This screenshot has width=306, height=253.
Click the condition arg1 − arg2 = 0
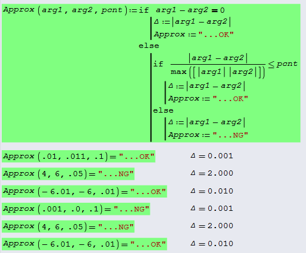pyautogui.click(x=190, y=10)
